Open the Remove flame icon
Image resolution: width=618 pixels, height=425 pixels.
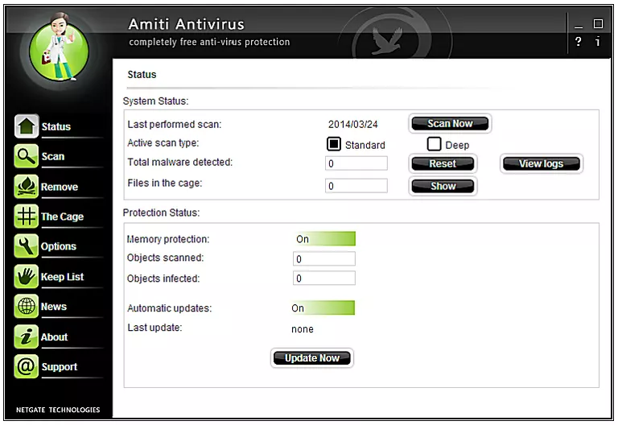click(27, 186)
